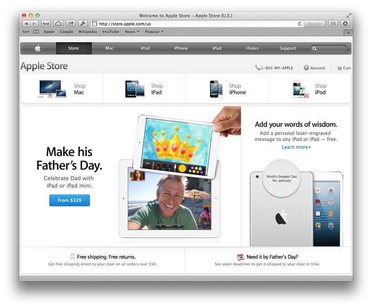Click the Shop Mac tile
372x308 pixels.
pyautogui.click(x=62, y=89)
